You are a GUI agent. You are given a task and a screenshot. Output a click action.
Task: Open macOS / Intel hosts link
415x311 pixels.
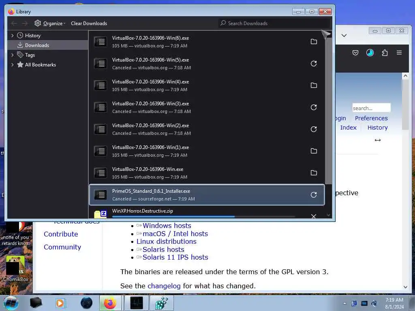175,234
